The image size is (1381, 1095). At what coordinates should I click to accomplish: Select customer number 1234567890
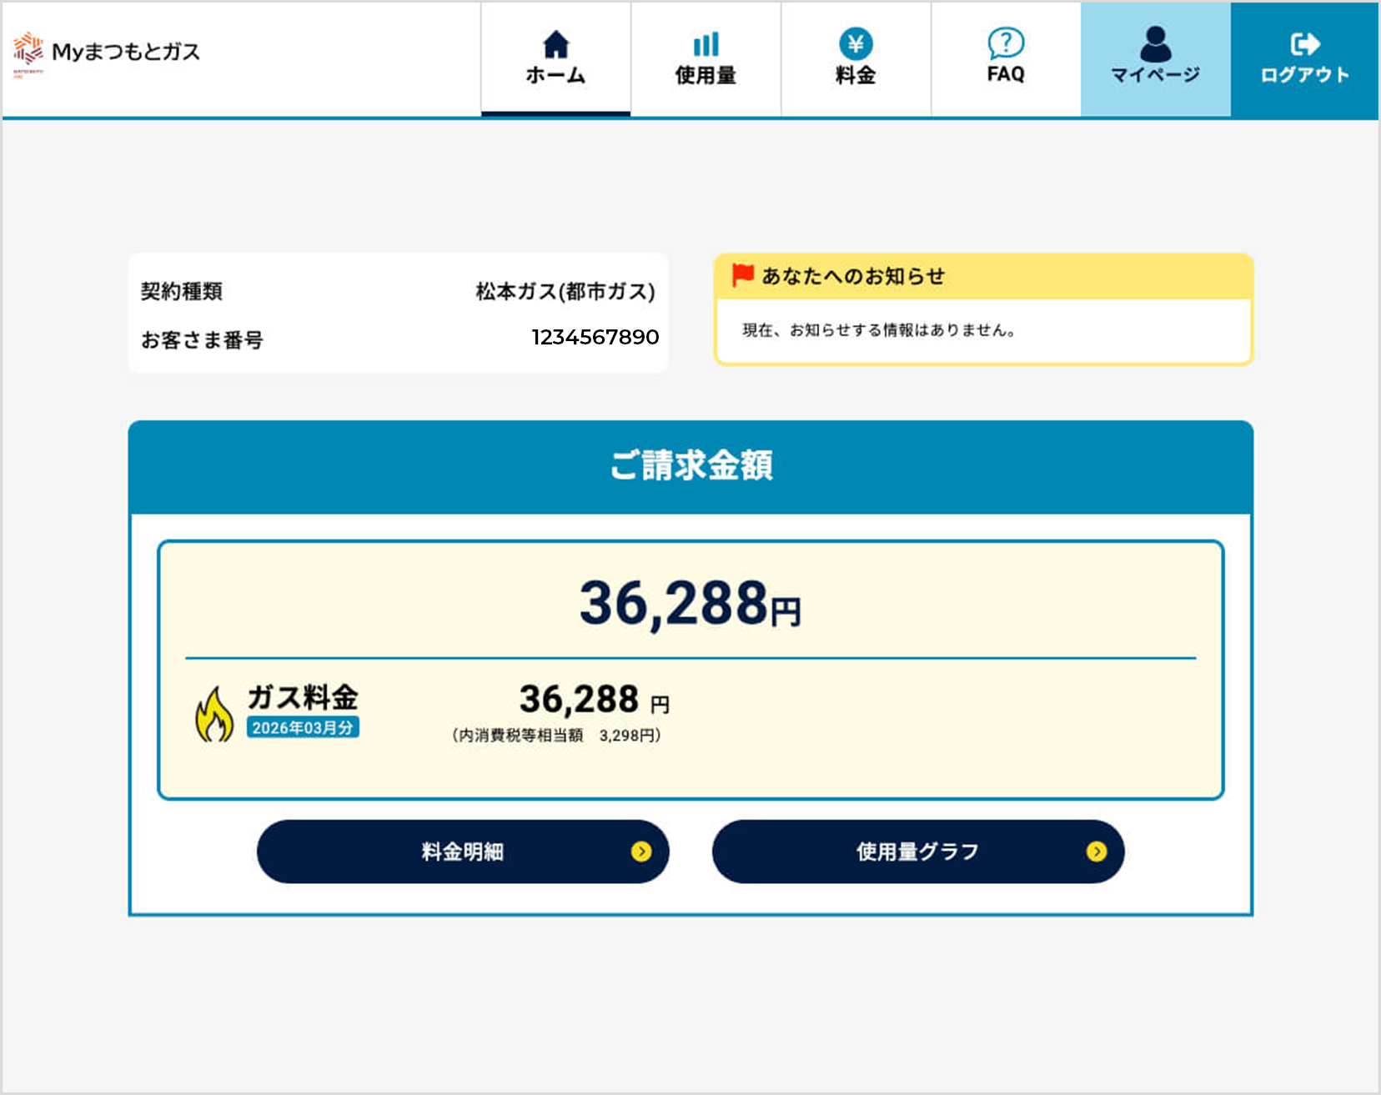coord(595,338)
